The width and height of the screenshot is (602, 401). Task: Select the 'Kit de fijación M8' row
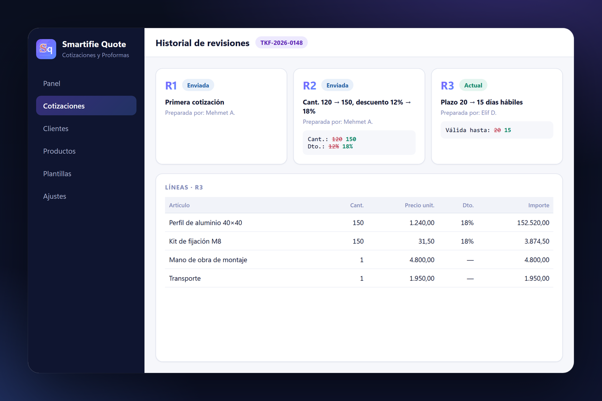point(359,241)
